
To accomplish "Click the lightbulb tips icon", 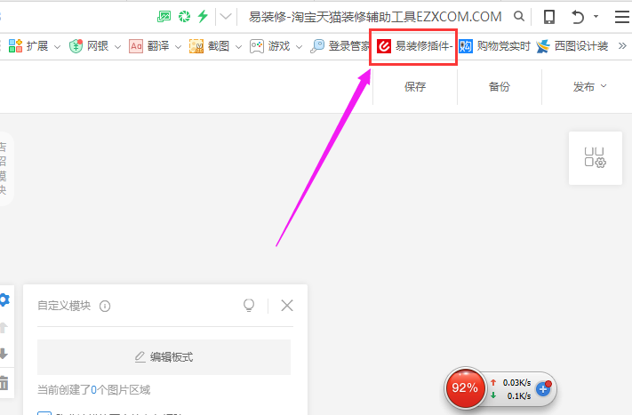I will 249,306.
